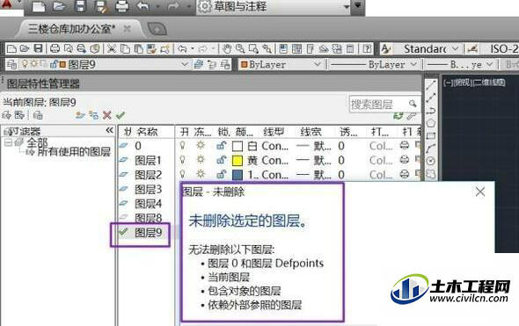Viewport: 519px width, 326px height.
Task: Click the layer properties manager toolbar icon
Action: [x=11, y=64]
